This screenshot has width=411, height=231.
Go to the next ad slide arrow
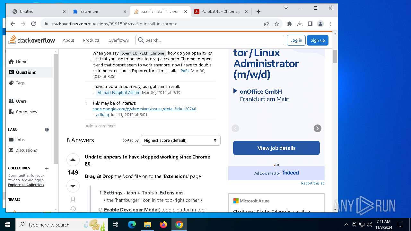[317, 128]
